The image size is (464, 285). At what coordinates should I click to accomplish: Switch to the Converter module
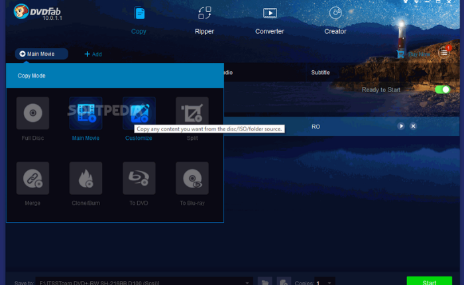[x=270, y=20]
